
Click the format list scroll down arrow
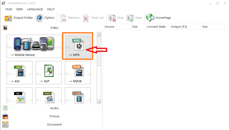(99, 102)
